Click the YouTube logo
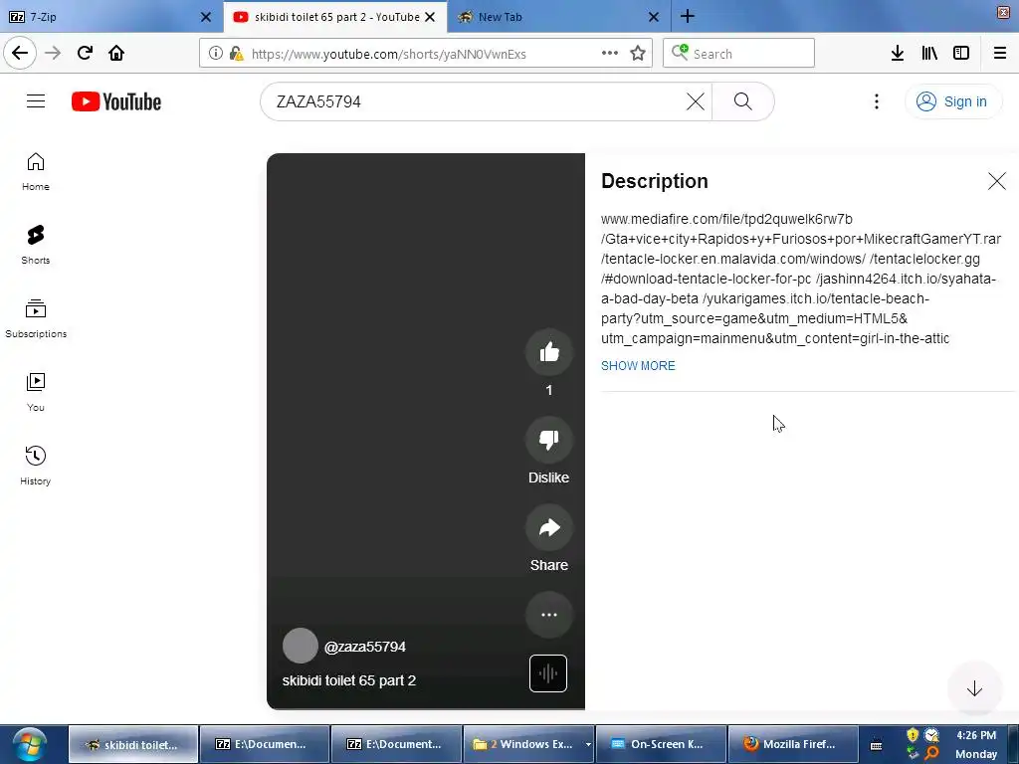The height and width of the screenshot is (764, 1019). point(116,101)
